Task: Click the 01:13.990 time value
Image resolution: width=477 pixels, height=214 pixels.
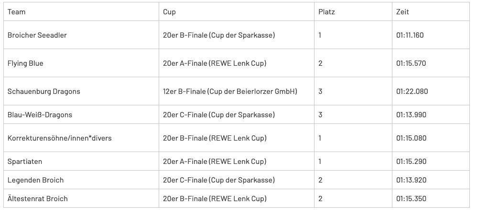Action: point(411,115)
